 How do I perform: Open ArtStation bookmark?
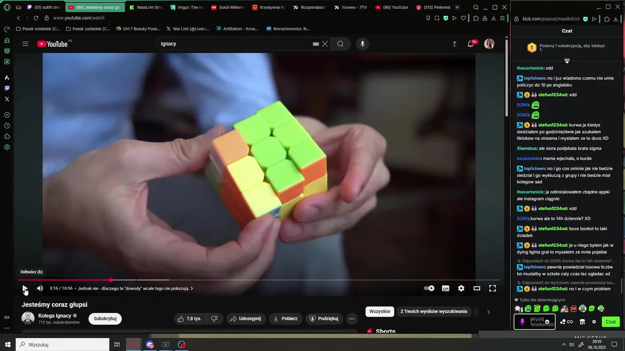coord(237,29)
